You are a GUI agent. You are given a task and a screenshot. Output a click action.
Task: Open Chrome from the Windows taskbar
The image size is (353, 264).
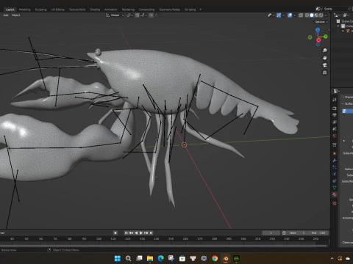coord(215,258)
